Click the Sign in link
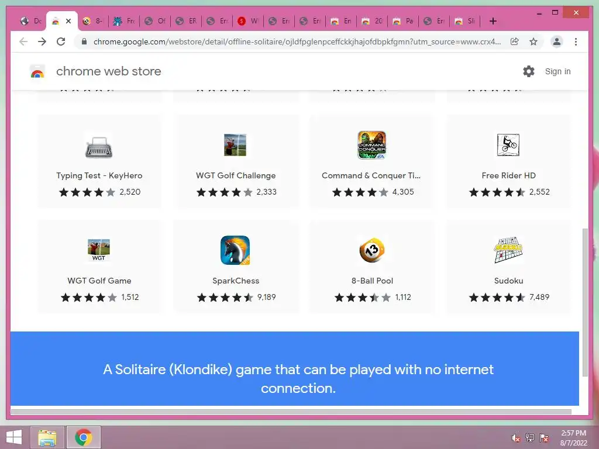This screenshot has width=599, height=449. coord(557,71)
